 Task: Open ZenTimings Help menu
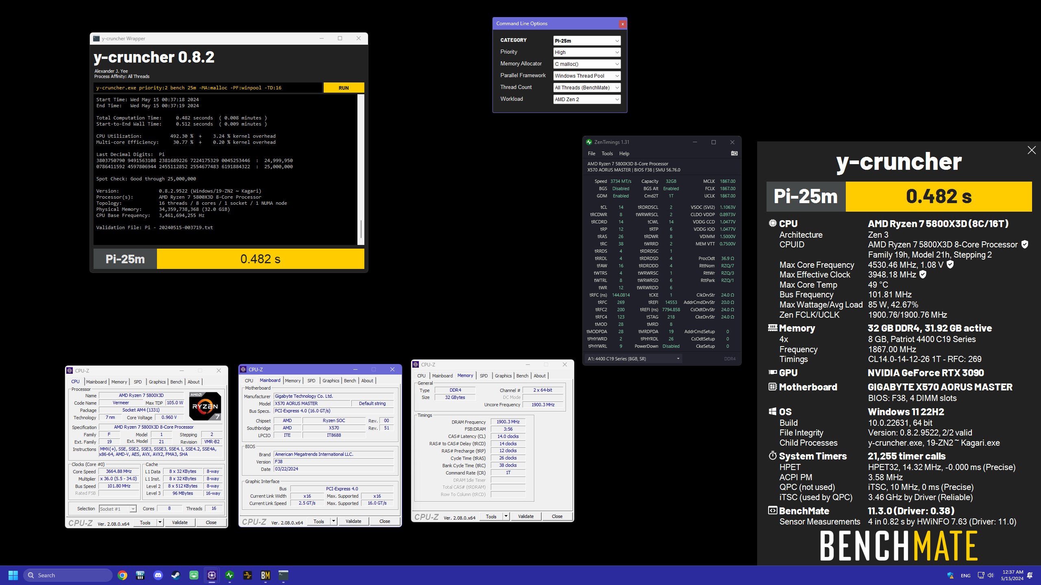pyautogui.click(x=624, y=154)
